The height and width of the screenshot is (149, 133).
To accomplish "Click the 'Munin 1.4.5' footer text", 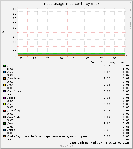I will [x=66, y=146].
